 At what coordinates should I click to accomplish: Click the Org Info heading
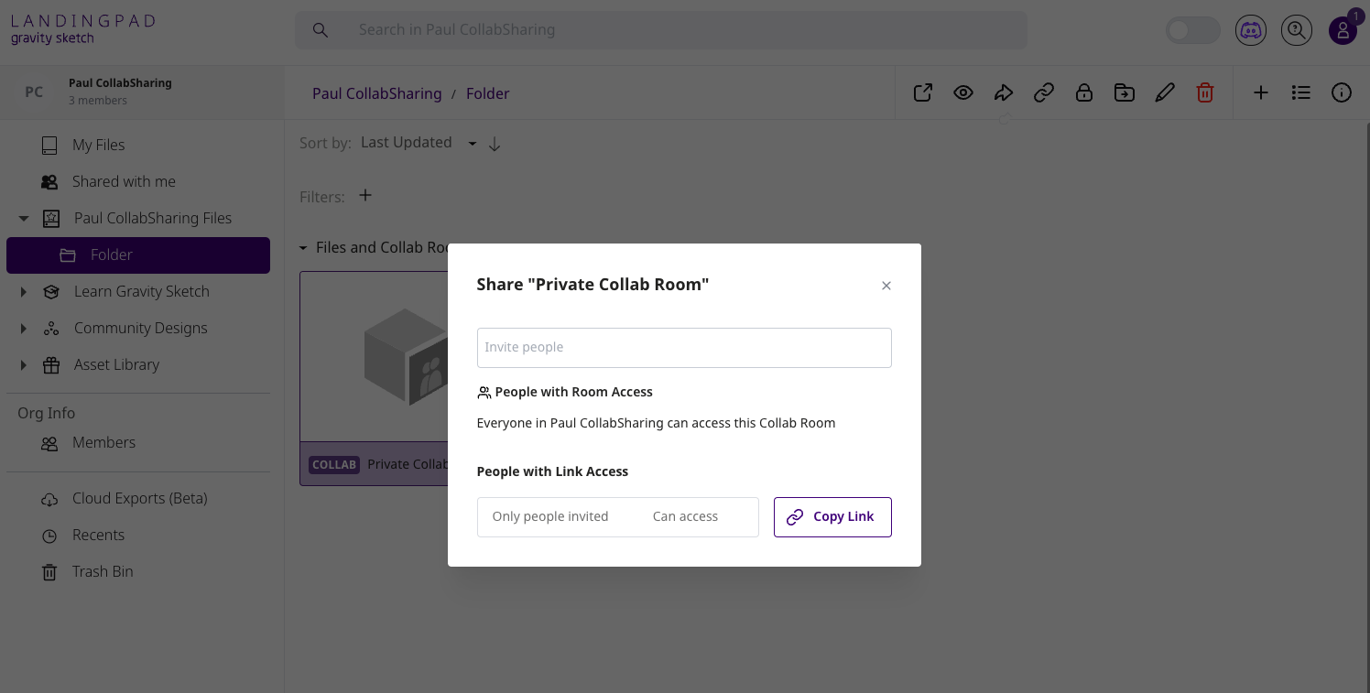47,413
